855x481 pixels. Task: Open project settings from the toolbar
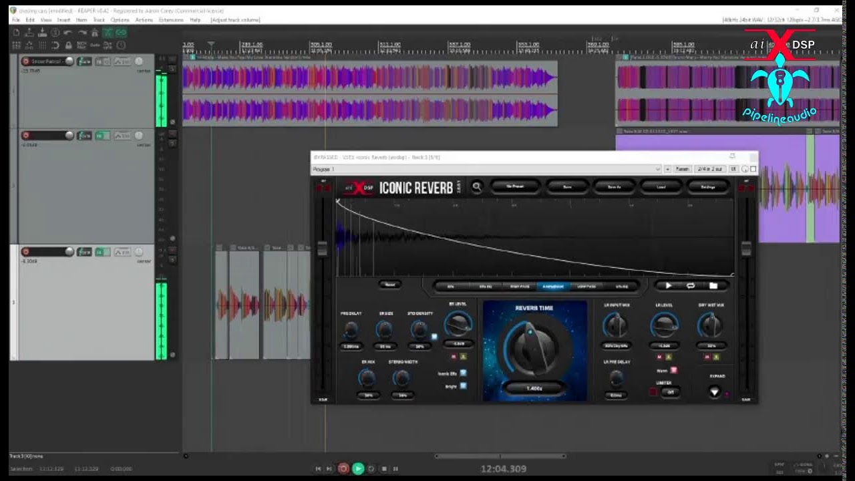[55, 33]
